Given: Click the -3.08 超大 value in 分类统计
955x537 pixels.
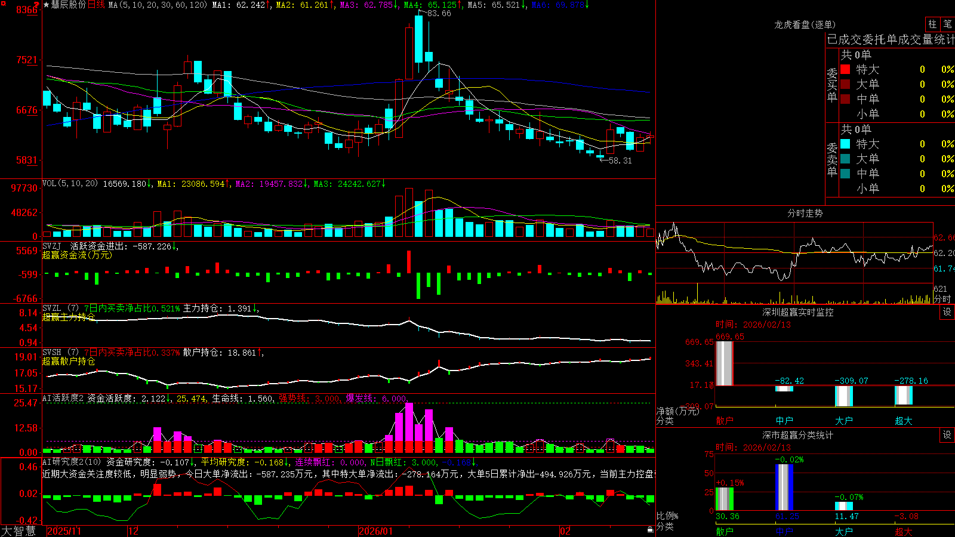Looking at the screenshot, I should [906, 516].
